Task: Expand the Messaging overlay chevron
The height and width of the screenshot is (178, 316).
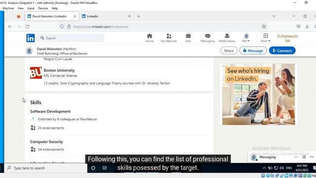Action: (312, 157)
